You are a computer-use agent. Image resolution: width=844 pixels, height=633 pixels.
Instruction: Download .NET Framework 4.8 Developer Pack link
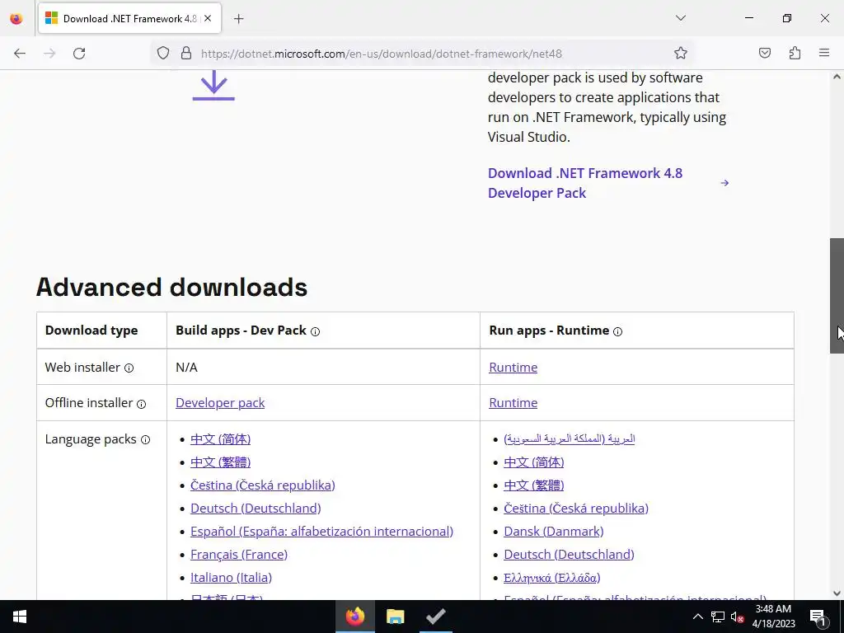585,183
